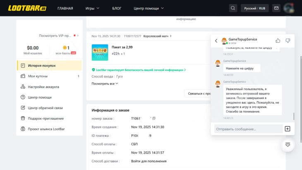This screenshot has width=302, height=170.
Task: Go to ГЛАВНАЯ in the top menu
Action: click(65, 8)
